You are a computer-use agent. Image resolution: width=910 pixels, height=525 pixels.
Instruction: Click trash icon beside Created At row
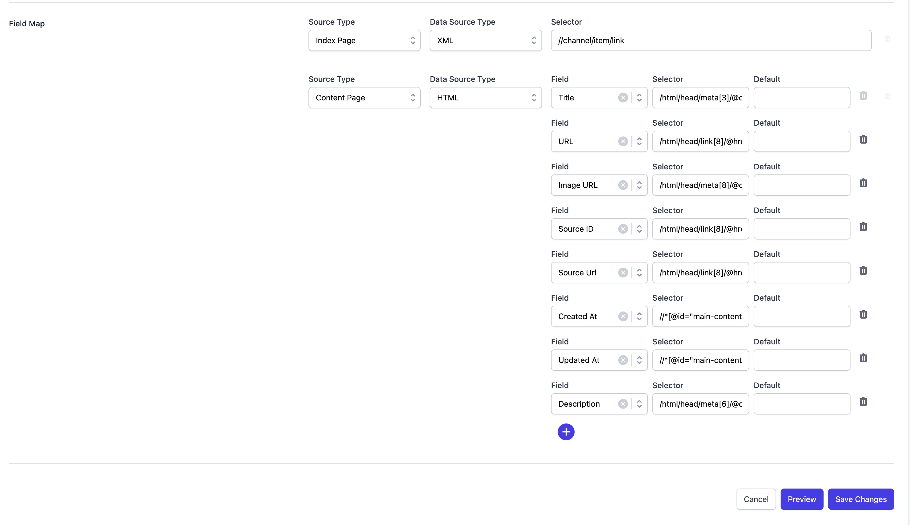point(863,314)
